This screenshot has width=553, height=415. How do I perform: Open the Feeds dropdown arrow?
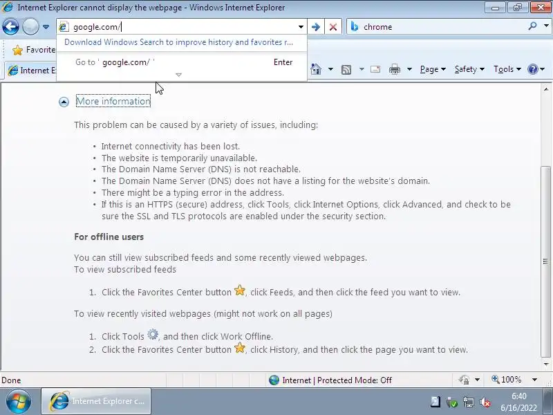pos(362,69)
